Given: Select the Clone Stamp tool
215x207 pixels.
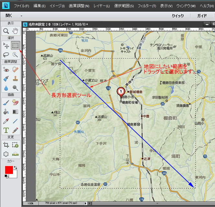Looking at the screenshot, I should [x=15, y=79].
